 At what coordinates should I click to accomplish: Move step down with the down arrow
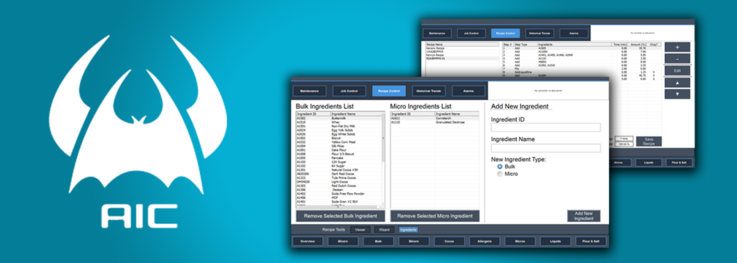(677, 94)
